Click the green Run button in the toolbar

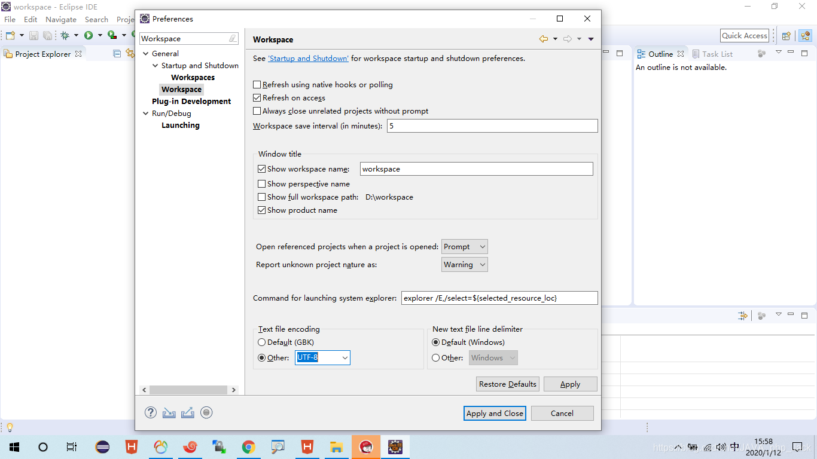pyautogui.click(x=89, y=35)
